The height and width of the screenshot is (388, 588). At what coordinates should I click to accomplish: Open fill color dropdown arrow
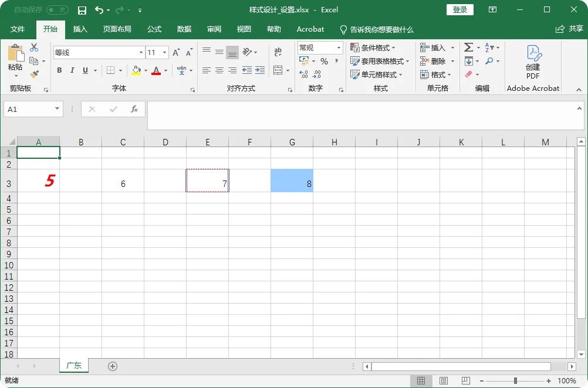[146, 70]
